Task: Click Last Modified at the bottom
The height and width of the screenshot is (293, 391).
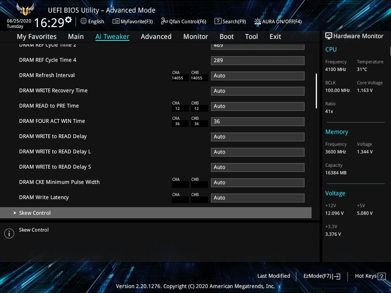Action: tap(273, 276)
